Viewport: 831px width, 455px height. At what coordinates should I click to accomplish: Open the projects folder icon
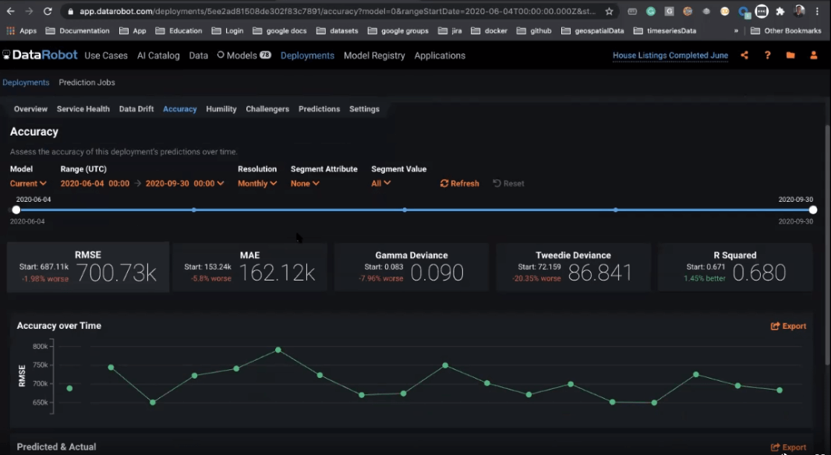(x=790, y=55)
